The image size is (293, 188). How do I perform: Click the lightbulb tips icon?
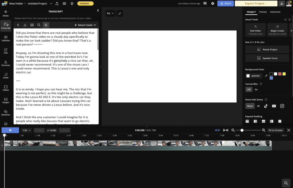click(72, 3)
